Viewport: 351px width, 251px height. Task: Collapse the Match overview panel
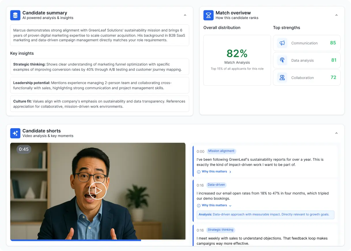[x=336, y=15]
